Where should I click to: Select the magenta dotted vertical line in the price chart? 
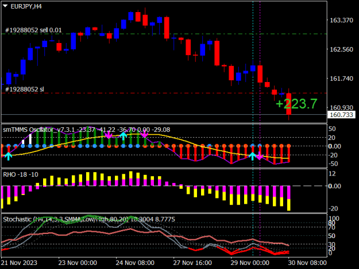(x=260, y=62)
